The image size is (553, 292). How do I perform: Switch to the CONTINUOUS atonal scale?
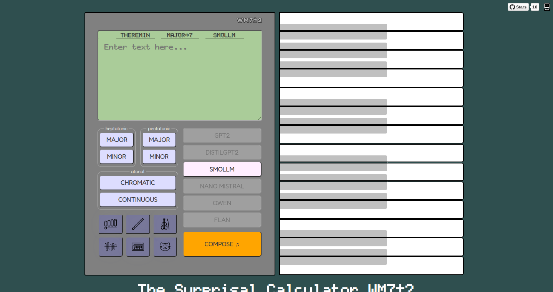click(138, 200)
